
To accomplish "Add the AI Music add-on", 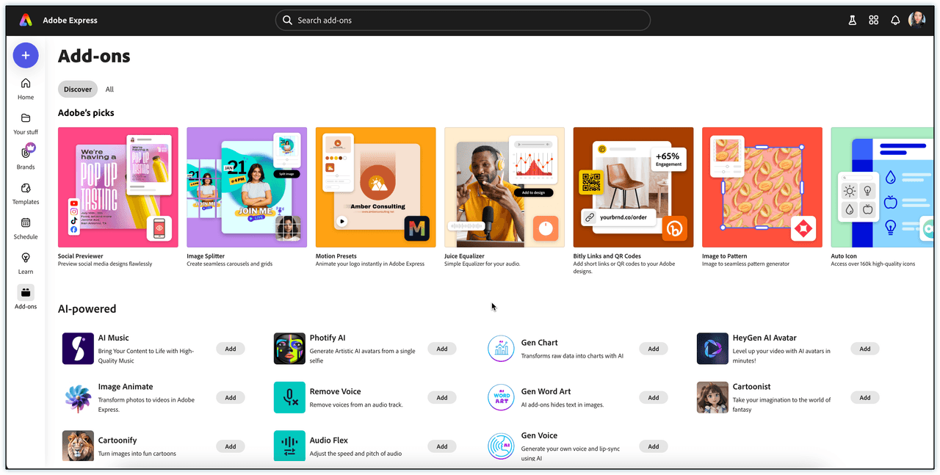I will (231, 349).
